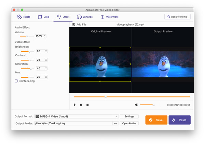Open output format Settings

click(x=129, y=116)
